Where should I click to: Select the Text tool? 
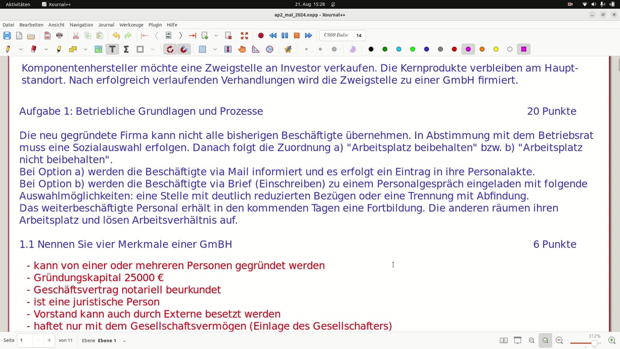click(112, 49)
